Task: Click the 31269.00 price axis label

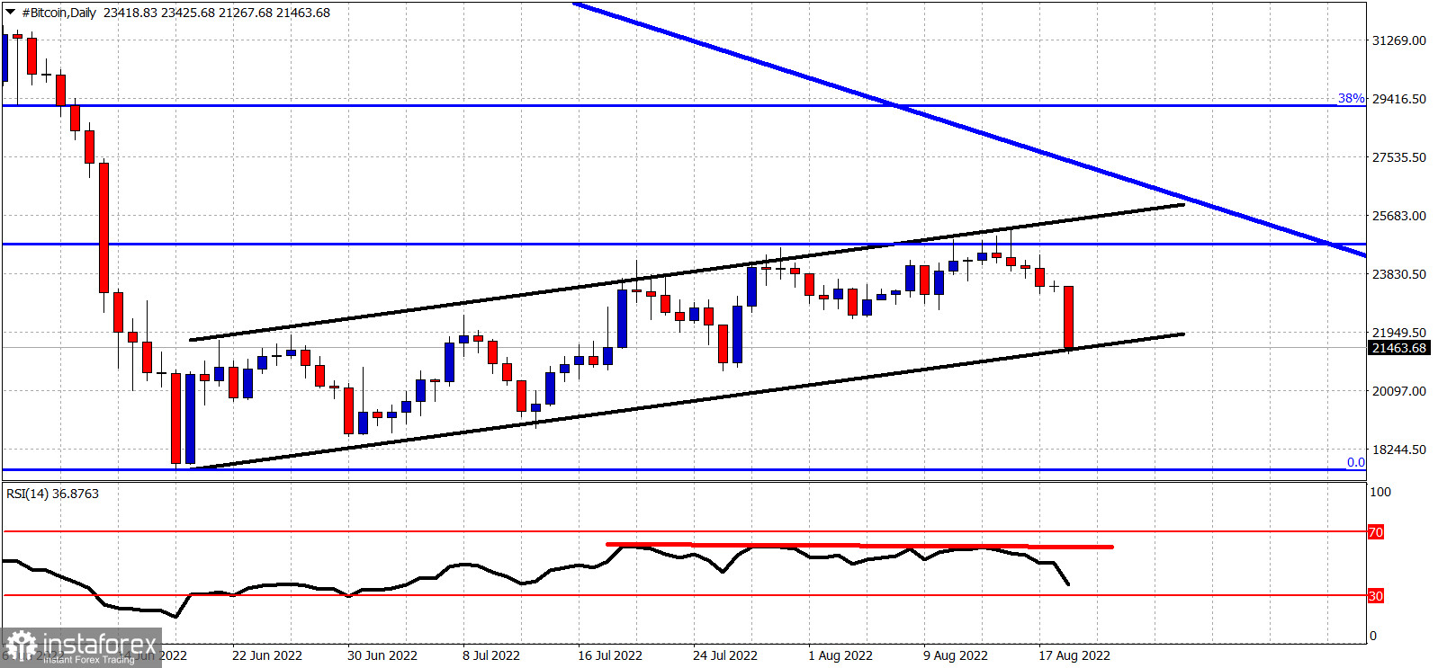Action: (1398, 40)
